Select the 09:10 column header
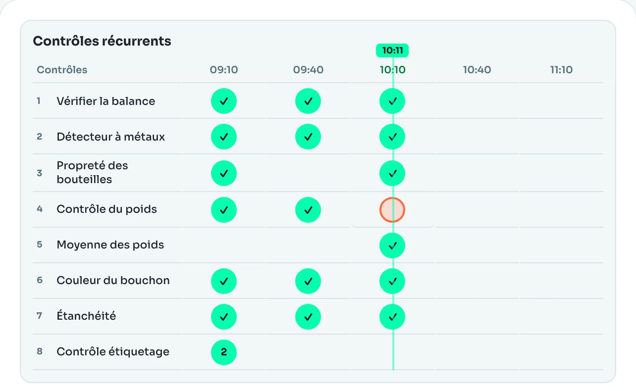The width and height of the screenshot is (636, 391). (224, 70)
